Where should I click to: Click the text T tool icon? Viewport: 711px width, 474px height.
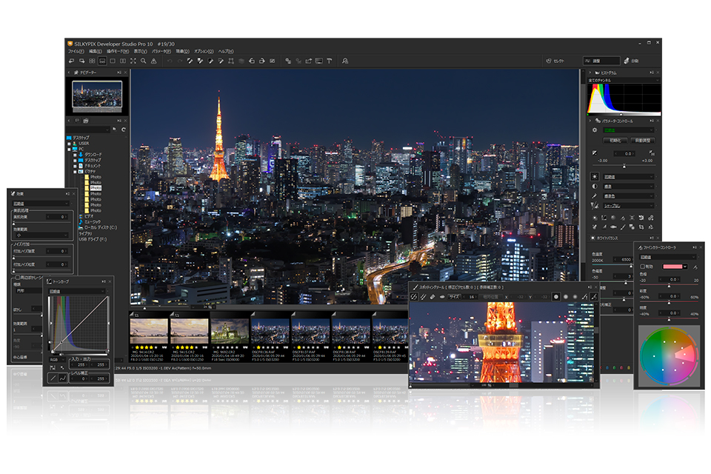click(329, 61)
